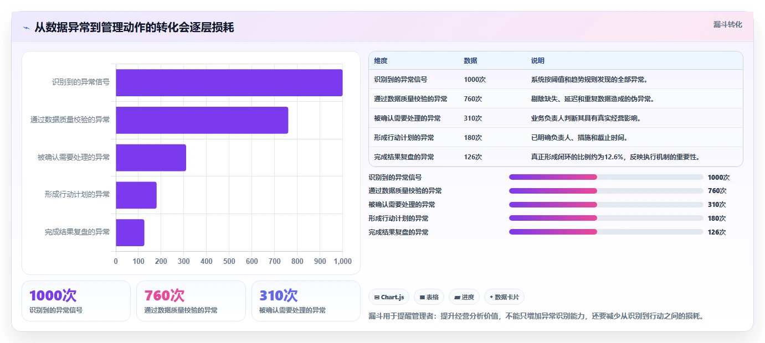This screenshot has width=765, height=343.
Task: Click the 完成结果复盘的异常 chart bar
Action: 130,232
